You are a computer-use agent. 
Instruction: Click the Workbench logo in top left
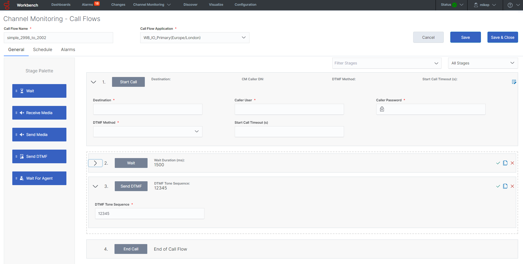coord(7,5)
